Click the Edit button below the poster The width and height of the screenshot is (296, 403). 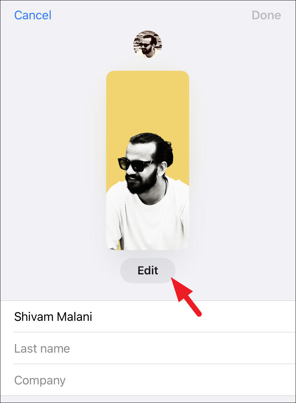(148, 270)
